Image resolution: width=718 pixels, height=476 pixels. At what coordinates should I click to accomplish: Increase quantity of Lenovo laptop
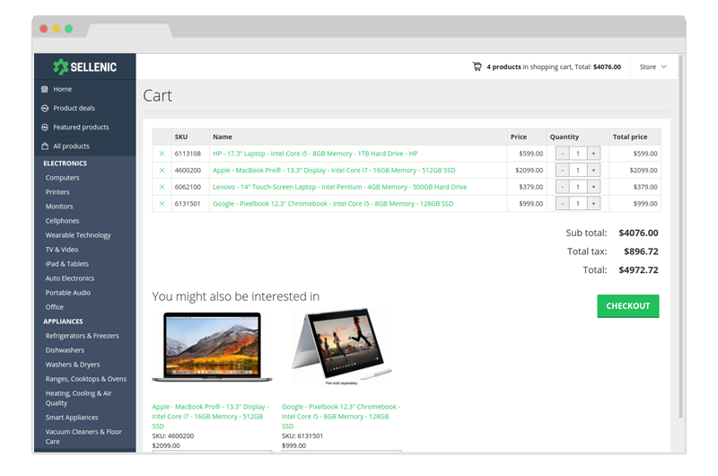click(593, 187)
